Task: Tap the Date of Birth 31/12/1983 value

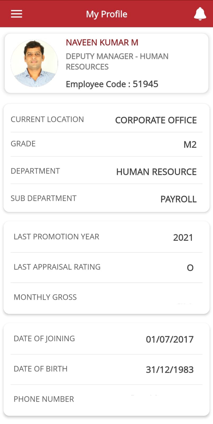Action: 170,369
